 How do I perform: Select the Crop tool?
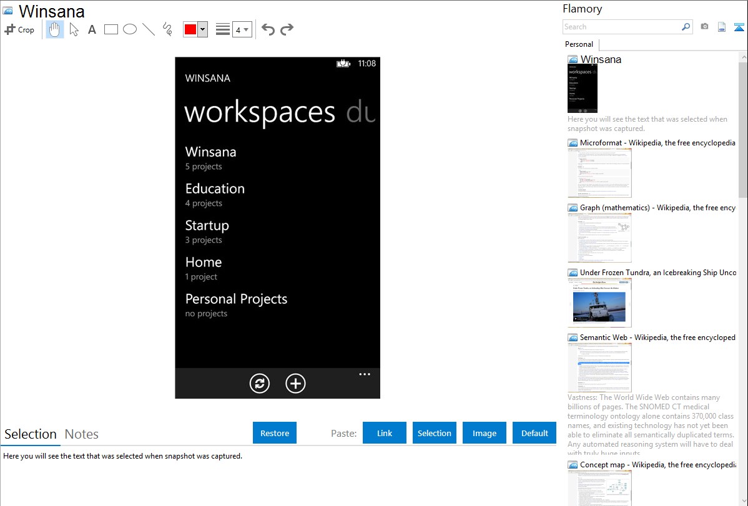[x=19, y=29]
